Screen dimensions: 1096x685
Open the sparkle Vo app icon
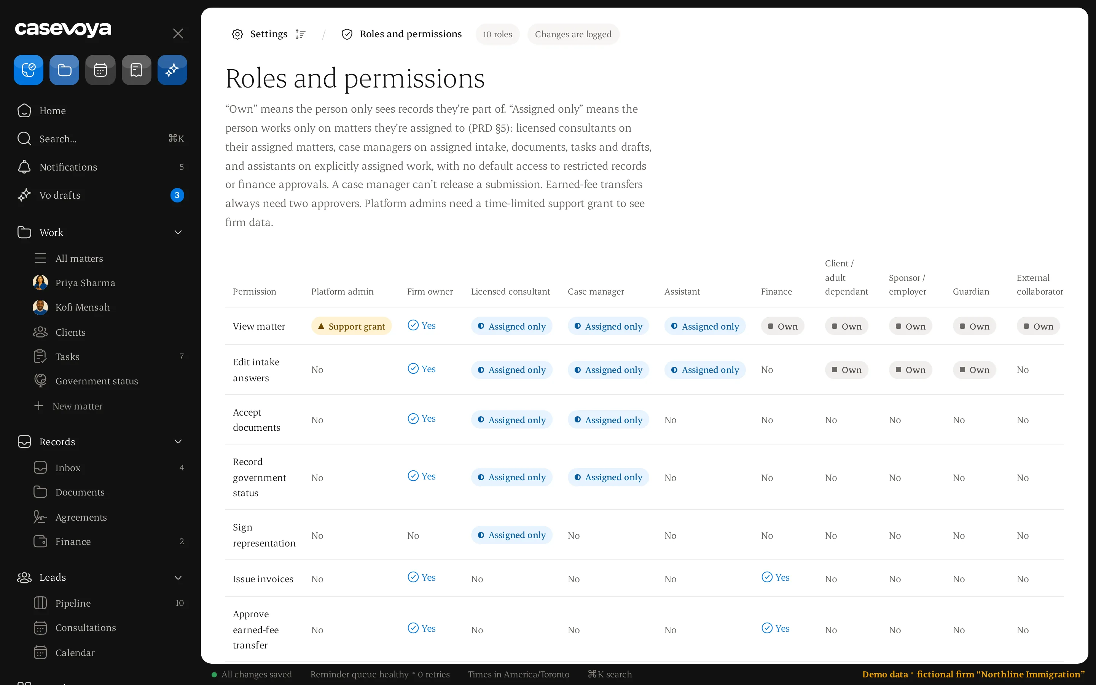pyautogui.click(x=172, y=70)
